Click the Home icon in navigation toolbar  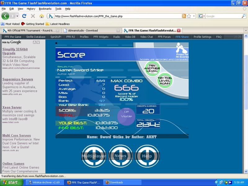42,16
